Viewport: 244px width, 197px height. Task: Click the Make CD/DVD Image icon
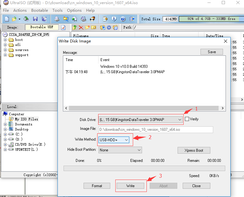[57, 19]
